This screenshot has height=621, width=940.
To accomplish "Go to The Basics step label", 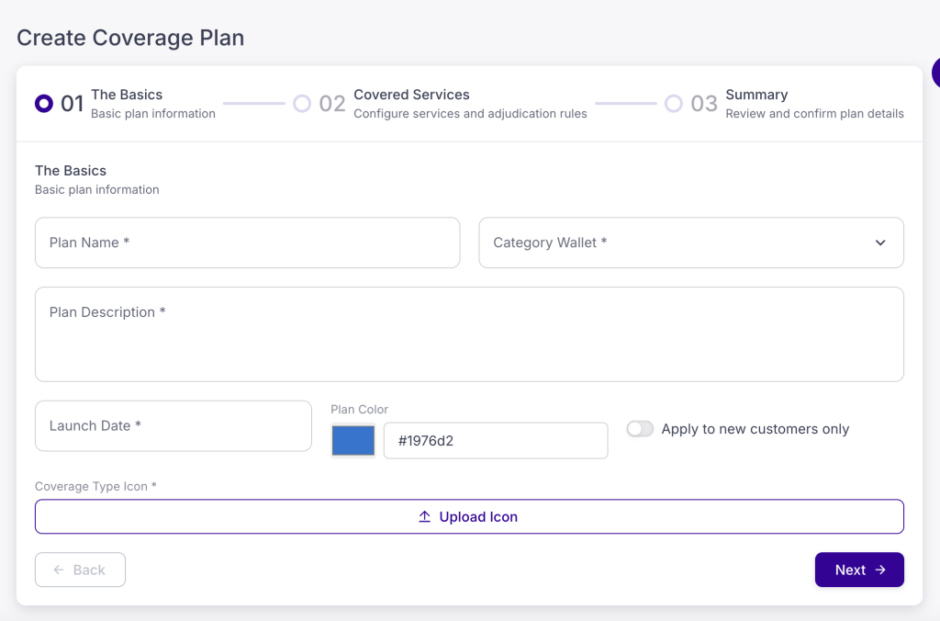I will [x=127, y=95].
